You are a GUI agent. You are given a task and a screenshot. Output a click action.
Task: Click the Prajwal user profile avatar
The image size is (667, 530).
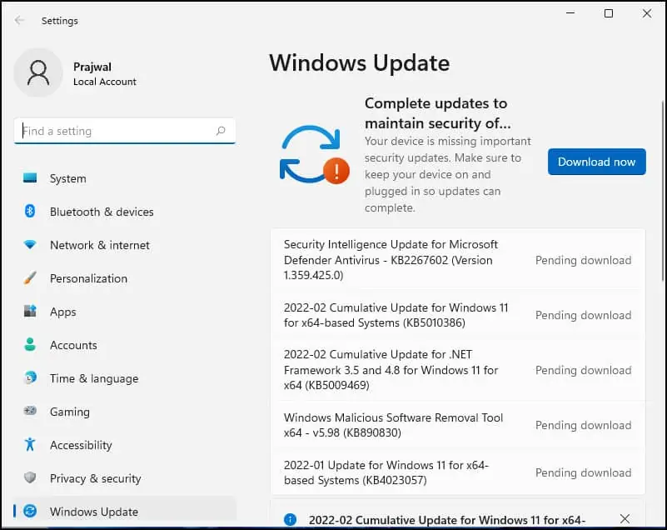coord(38,72)
